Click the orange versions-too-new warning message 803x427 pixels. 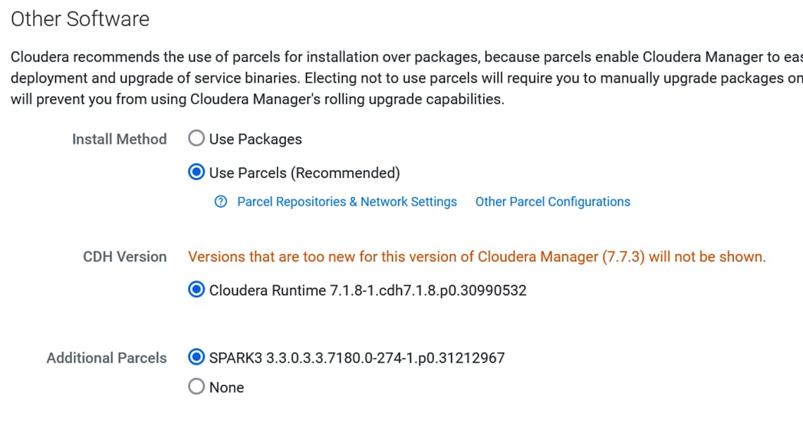[x=477, y=257]
